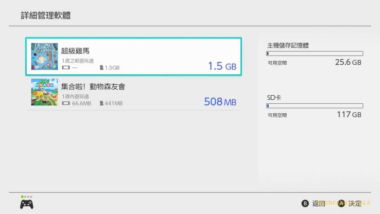
Task: Click the controller icon in the bottom left
Action: (26, 204)
